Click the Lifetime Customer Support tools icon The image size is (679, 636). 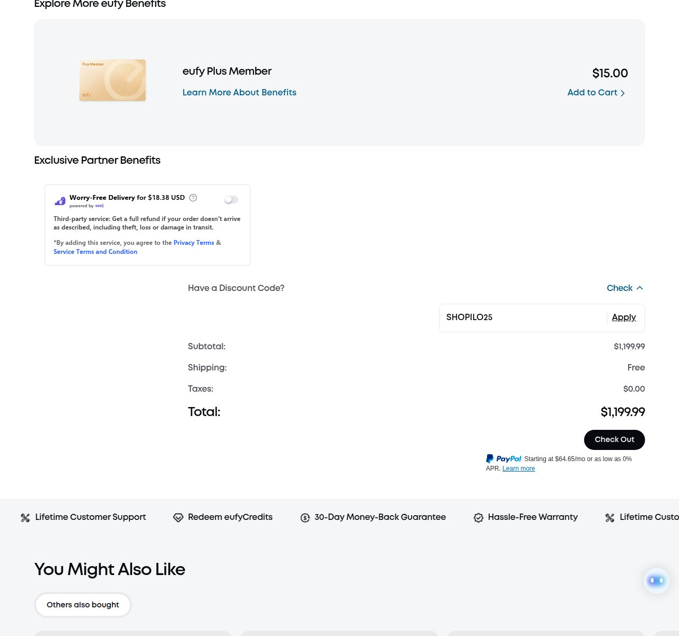click(x=25, y=518)
